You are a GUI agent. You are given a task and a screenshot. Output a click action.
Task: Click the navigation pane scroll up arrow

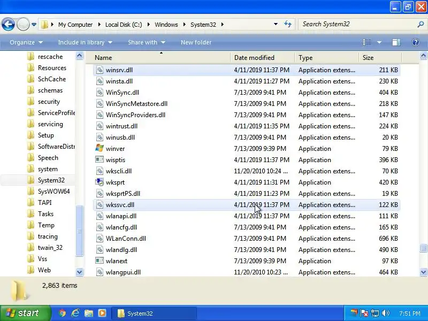79,56
